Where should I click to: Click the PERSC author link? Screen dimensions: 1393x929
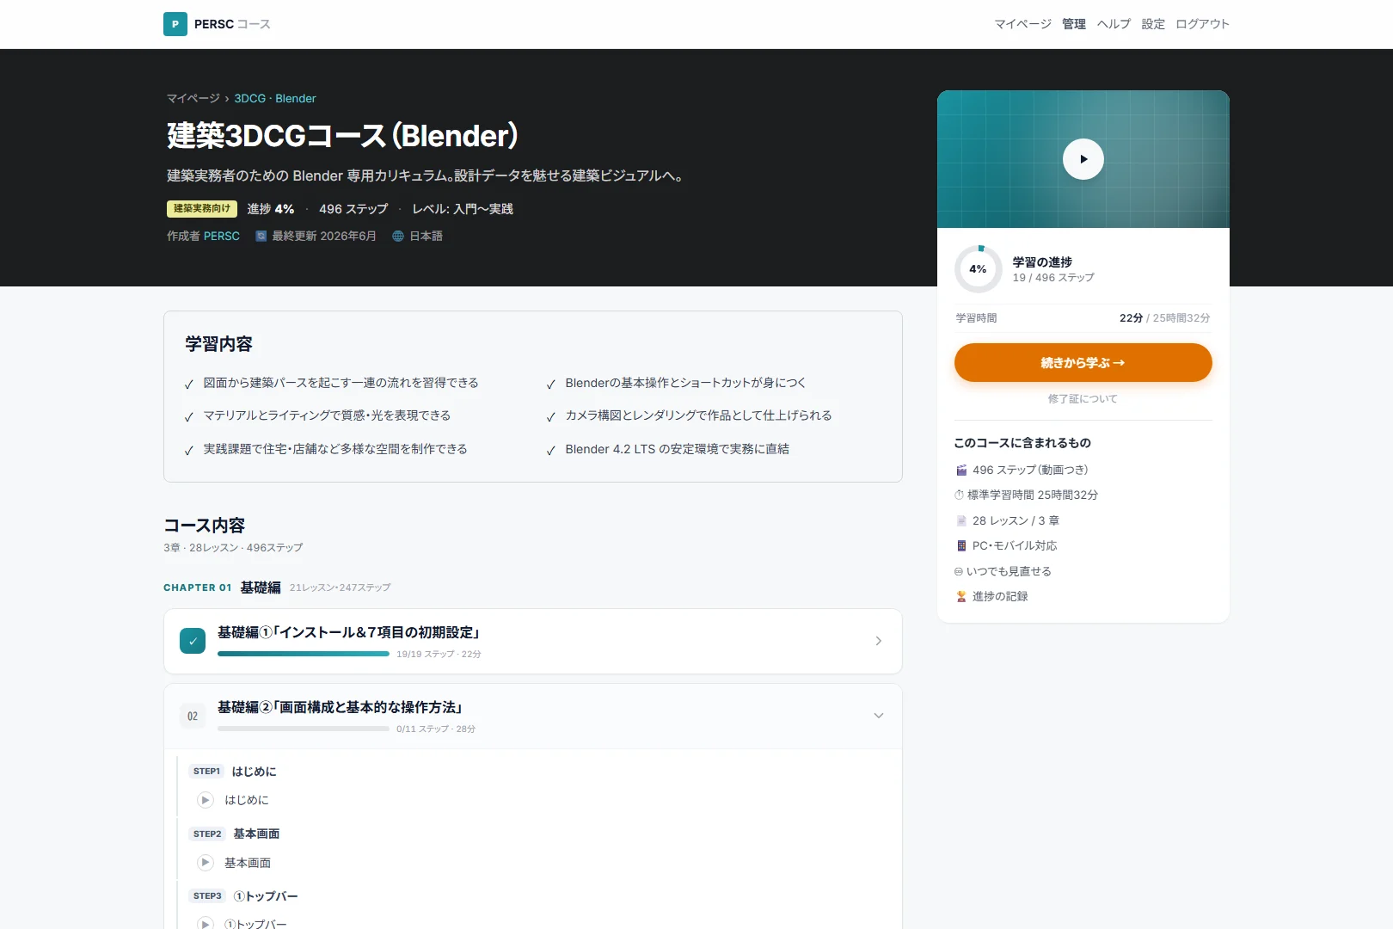pos(222,236)
